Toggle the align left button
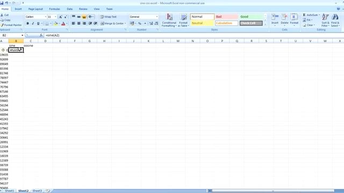The image size is (344, 193). click(x=73, y=24)
